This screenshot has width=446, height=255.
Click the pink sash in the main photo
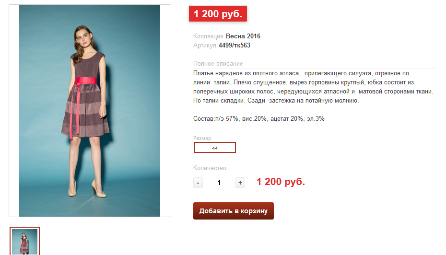[x=85, y=81]
